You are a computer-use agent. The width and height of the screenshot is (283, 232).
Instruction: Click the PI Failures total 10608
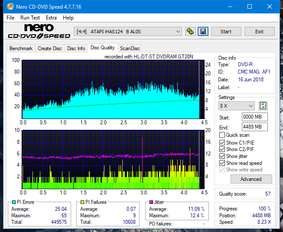pos(129,222)
